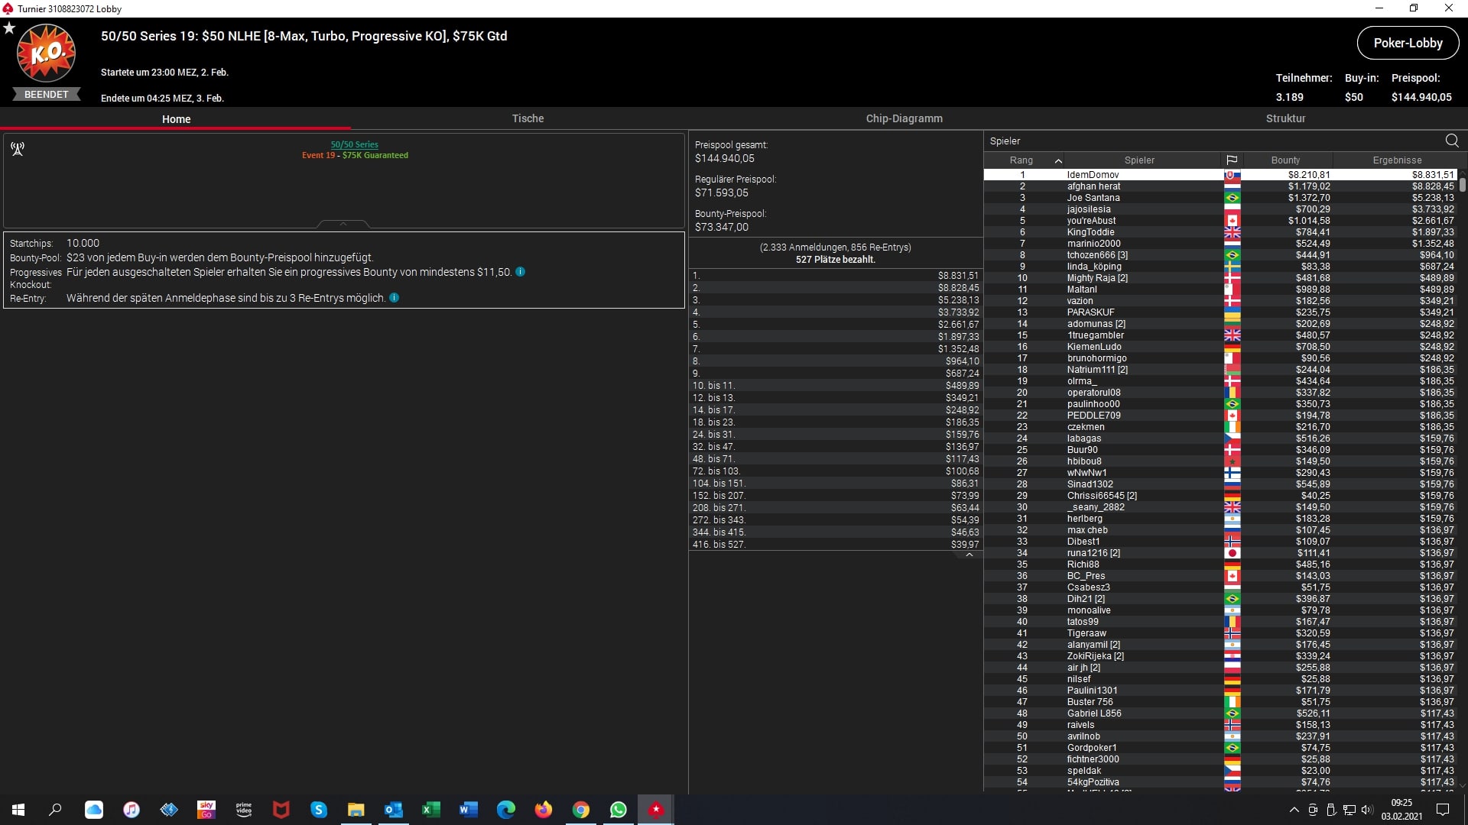The image size is (1468, 825).
Task: Click the K.O. tournament logo
Action: 46,53
